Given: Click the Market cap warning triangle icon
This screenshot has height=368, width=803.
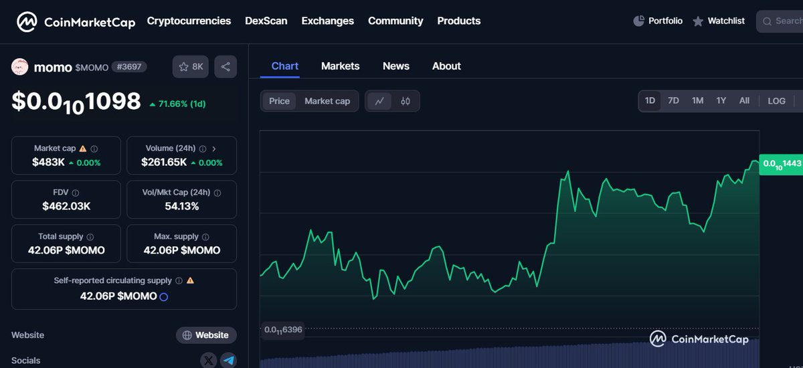Looking at the screenshot, I should [83, 149].
